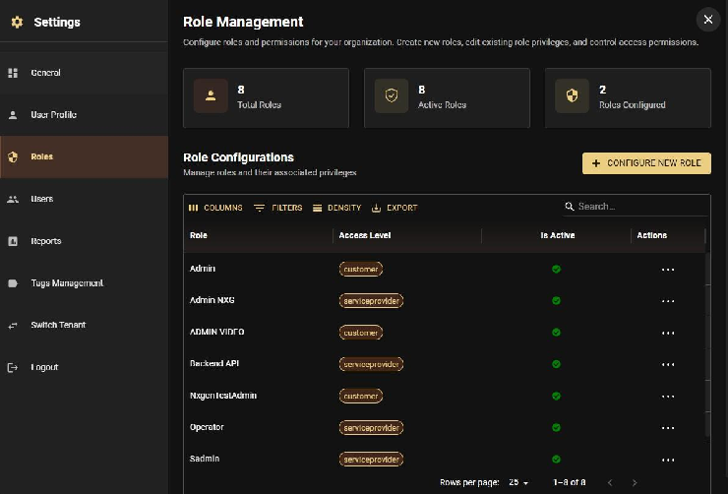Open the Export menu
This screenshot has width=728, height=494.
pos(394,208)
